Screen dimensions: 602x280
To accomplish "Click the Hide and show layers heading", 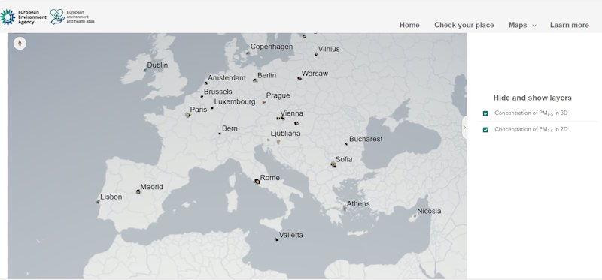I will 533,98.
